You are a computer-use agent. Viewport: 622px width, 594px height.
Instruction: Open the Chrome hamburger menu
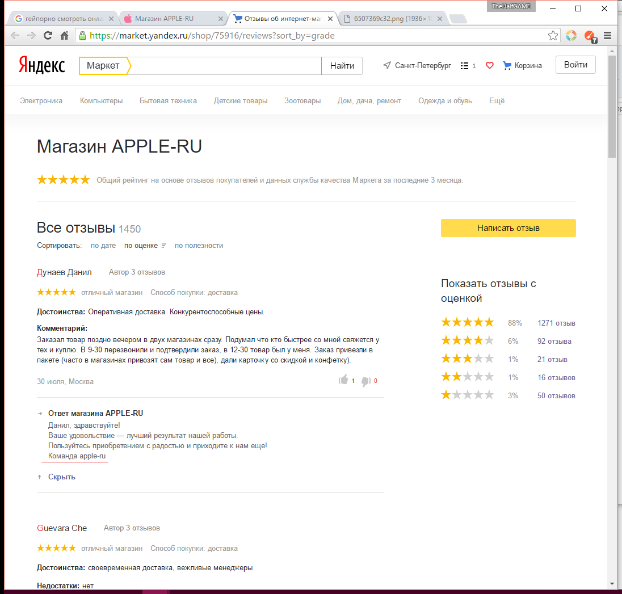tap(607, 36)
